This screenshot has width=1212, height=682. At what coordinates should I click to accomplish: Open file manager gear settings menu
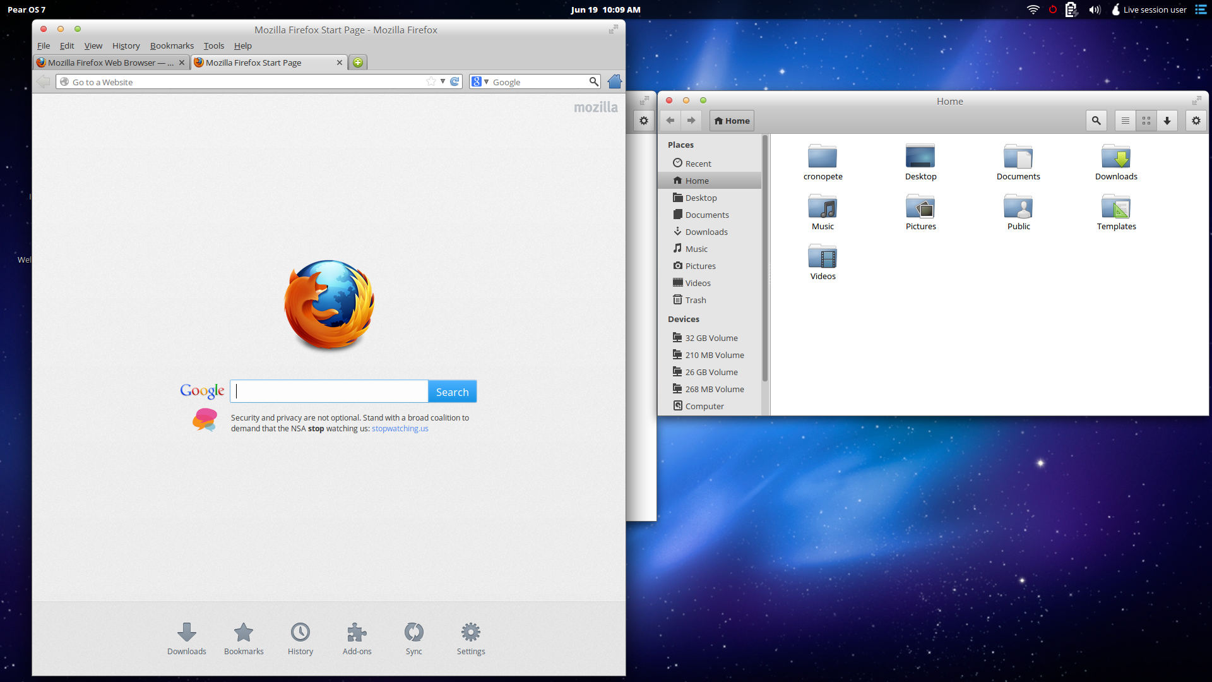1196,121
